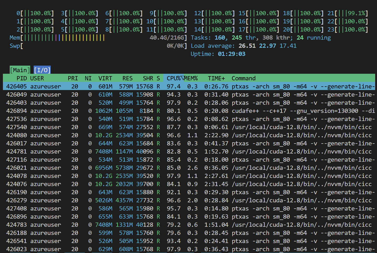Screen dimensions: 377x253
Task: Sort by TIME+ column header
Action: [x=216, y=78]
